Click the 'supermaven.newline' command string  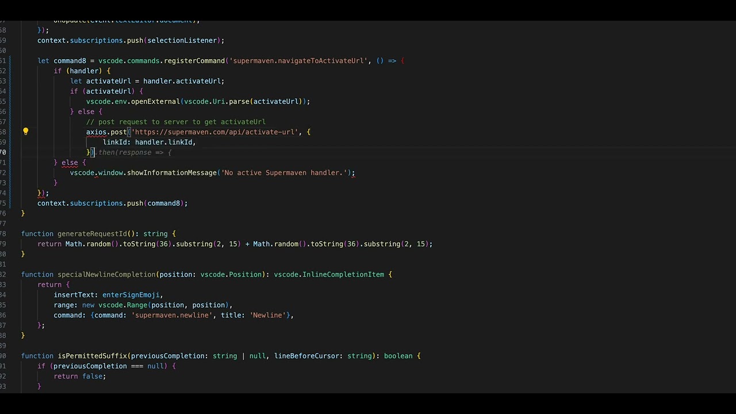click(x=171, y=315)
